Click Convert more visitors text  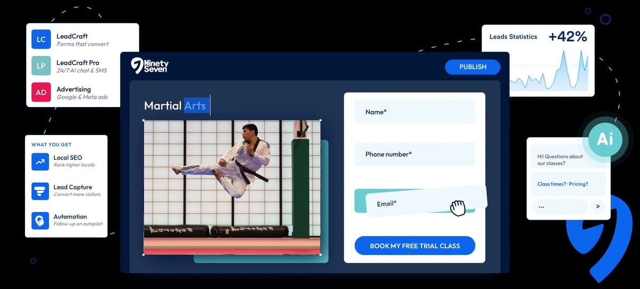[77, 195]
